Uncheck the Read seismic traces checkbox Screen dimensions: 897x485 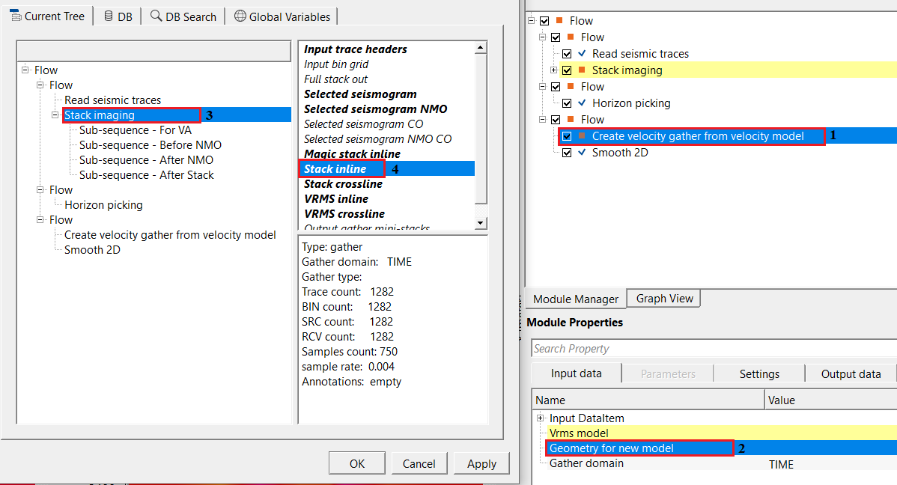coord(567,54)
